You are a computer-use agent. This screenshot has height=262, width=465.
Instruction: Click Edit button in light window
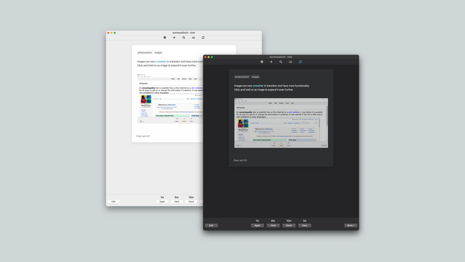[x=113, y=202]
